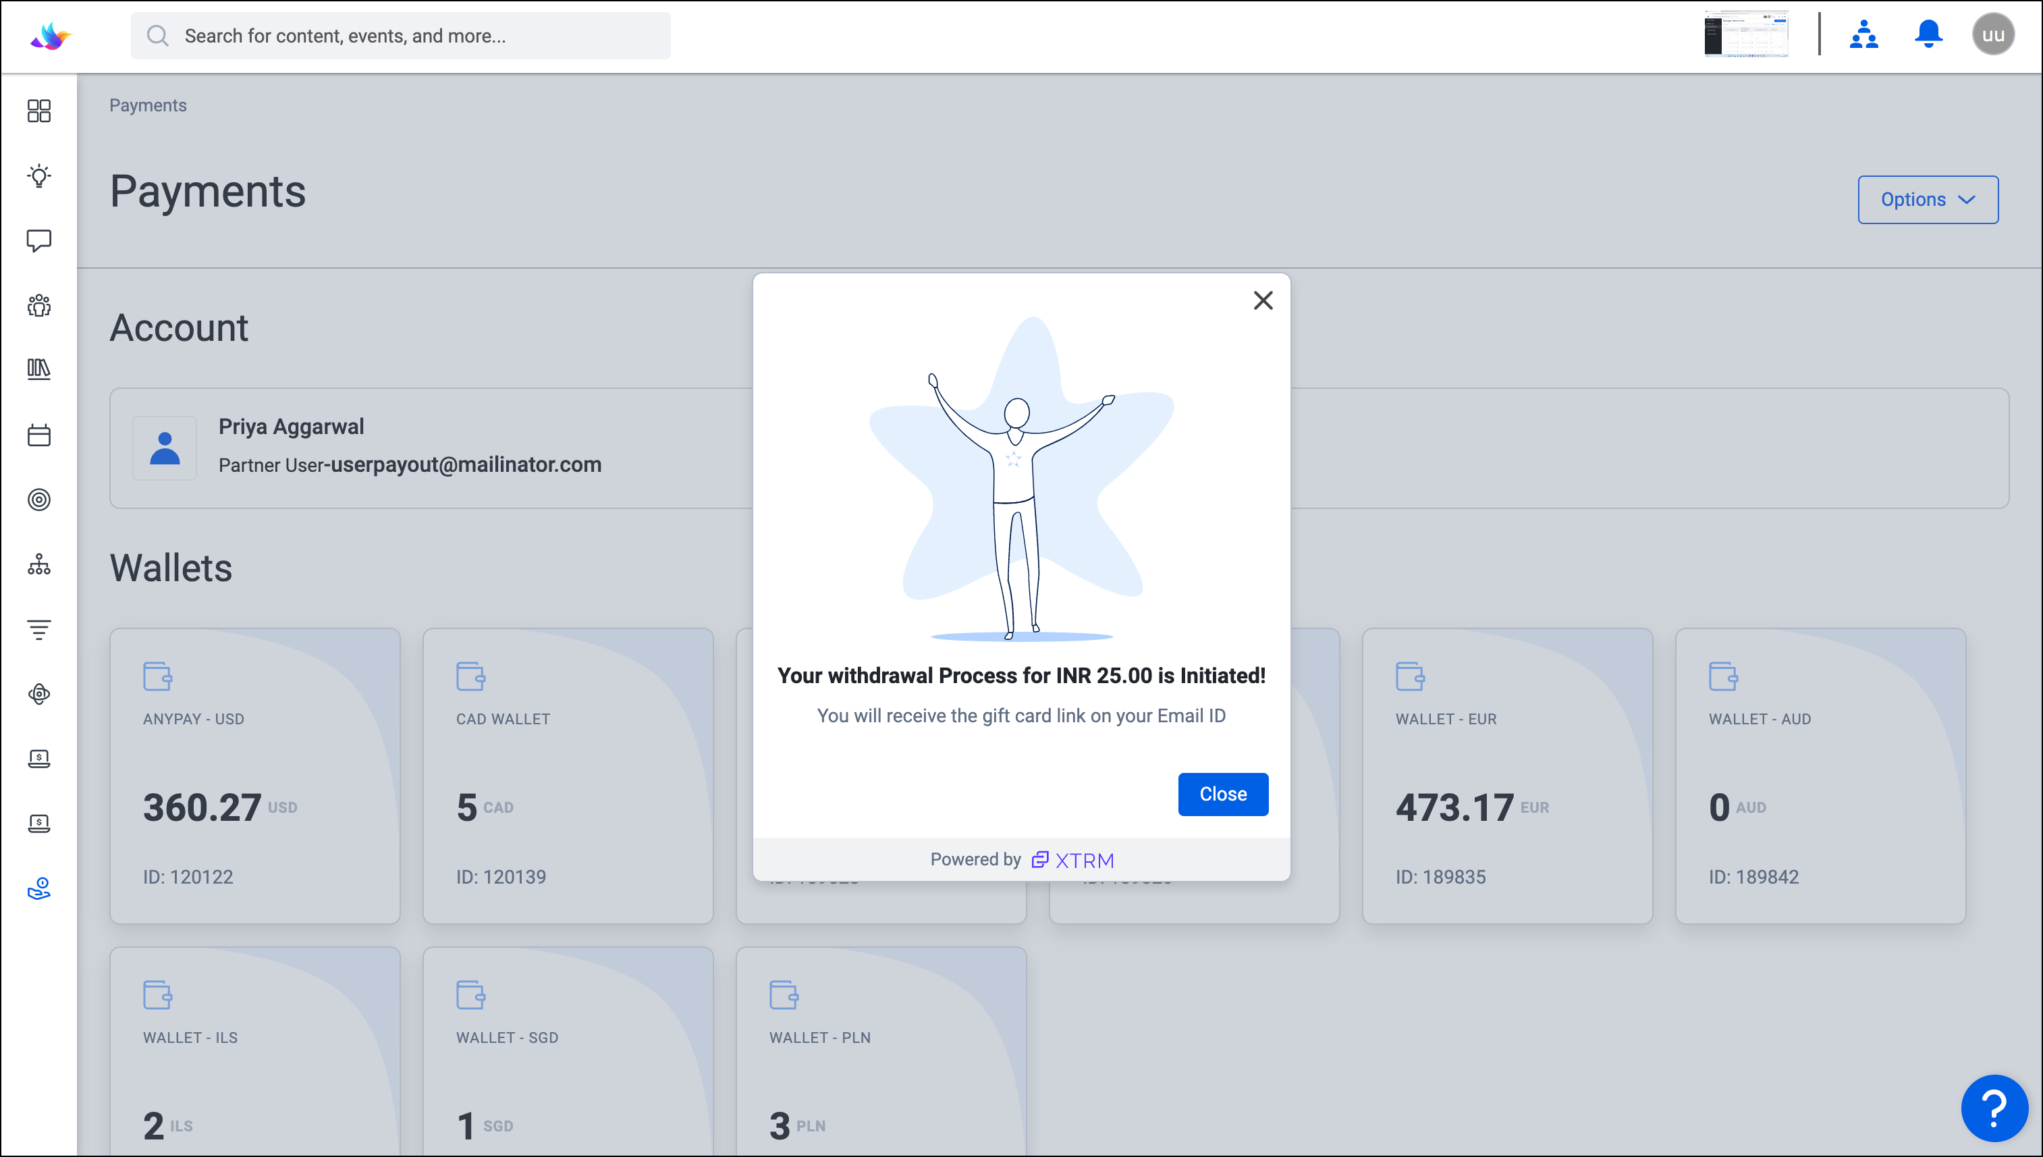Click the userpayout@mailinator.com email text
The height and width of the screenshot is (1157, 2043).
pyautogui.click(x=466, y=465)
